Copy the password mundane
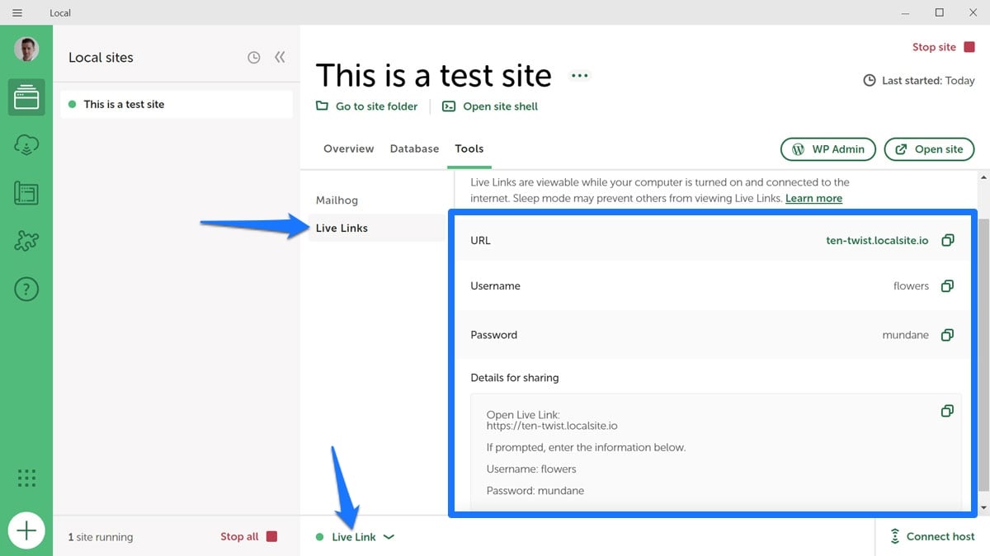Screen dimensions: 990x556 pos(947,335)
